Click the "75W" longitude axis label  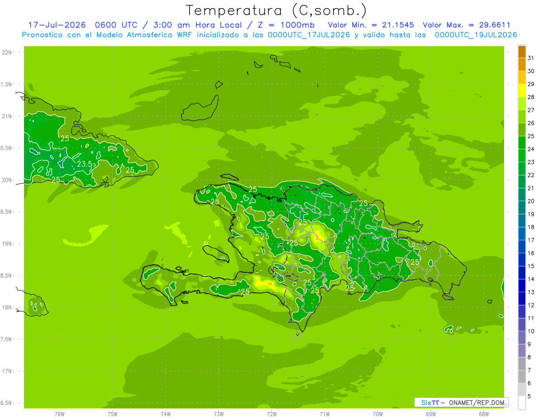(113, 414)
